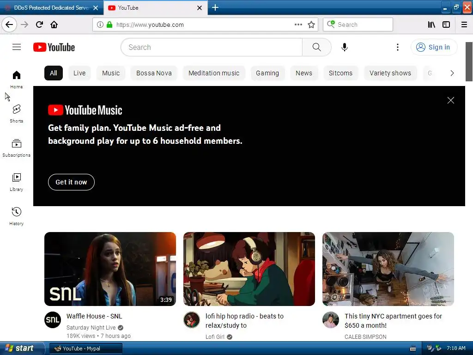The width and height of the screenshot is (473, 355).
Task: Go back with the browser back arrow
Action: 9,24
